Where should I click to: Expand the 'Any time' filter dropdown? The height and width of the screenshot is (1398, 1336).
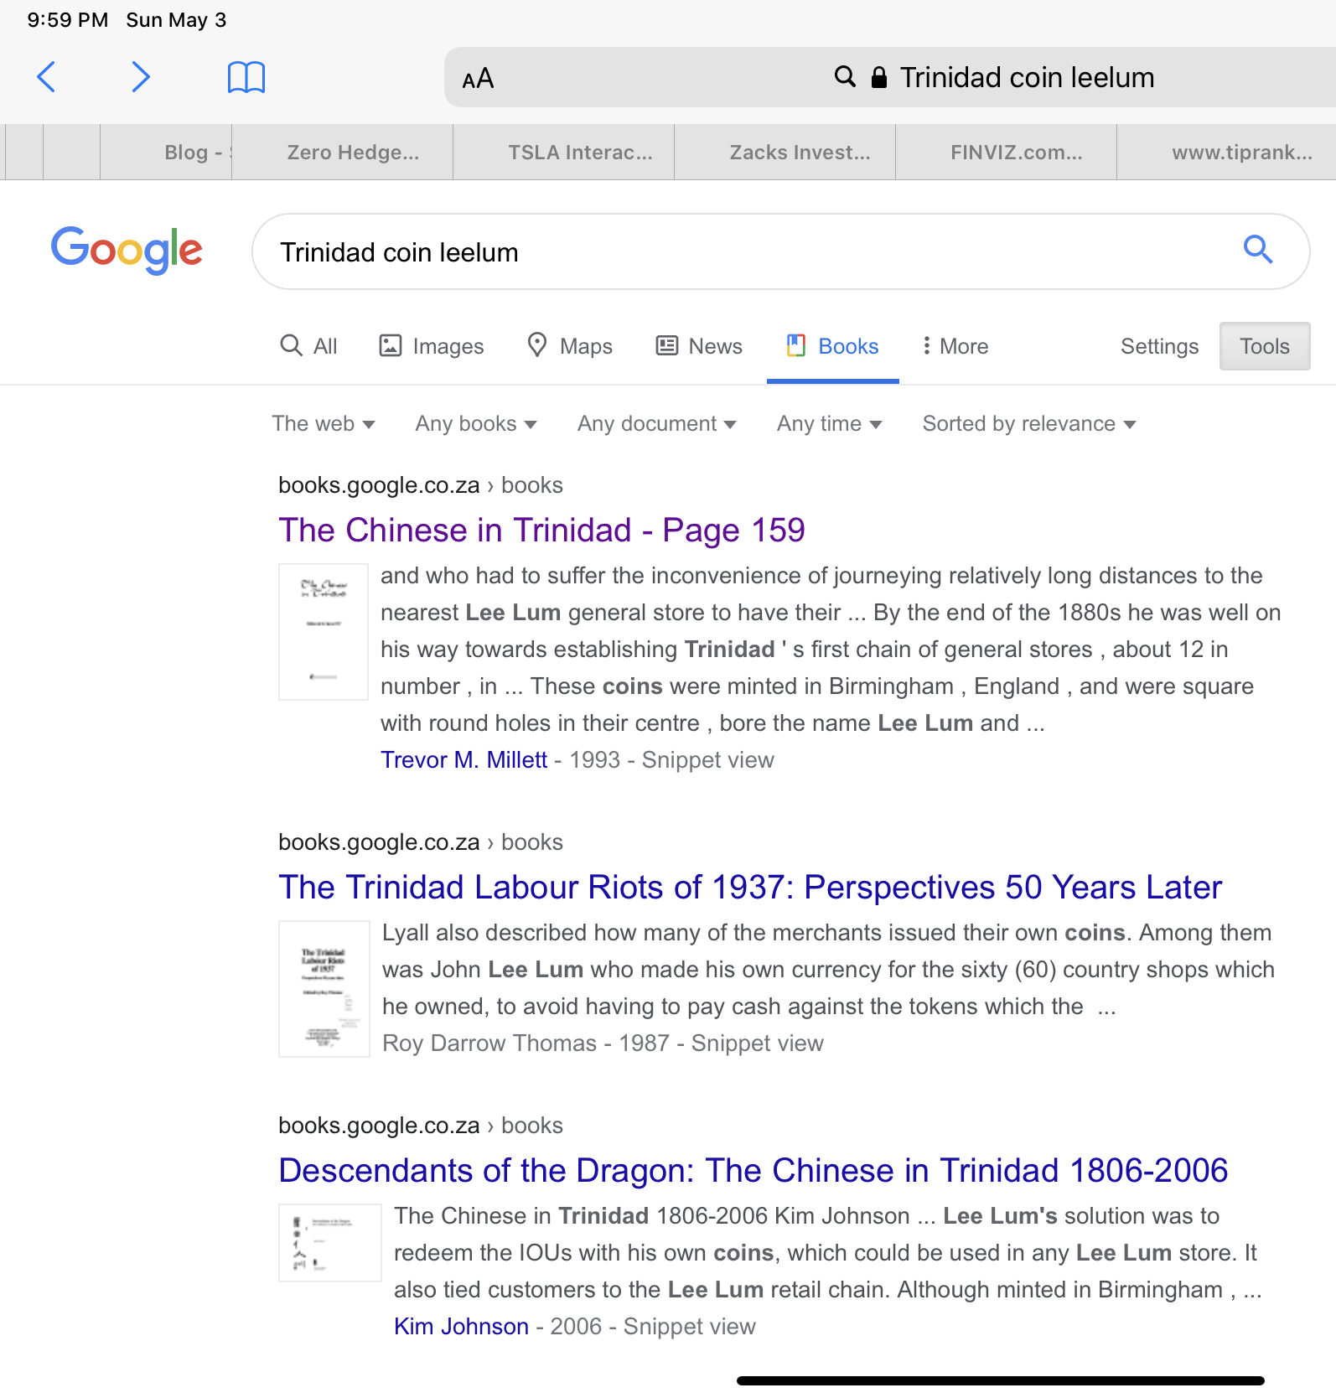[829, 424]
